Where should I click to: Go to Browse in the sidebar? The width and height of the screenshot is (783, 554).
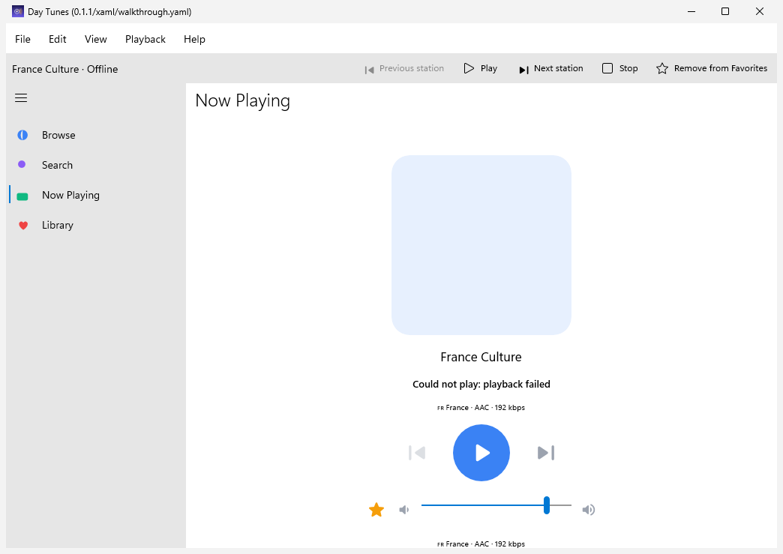click(x=96, y=135)
